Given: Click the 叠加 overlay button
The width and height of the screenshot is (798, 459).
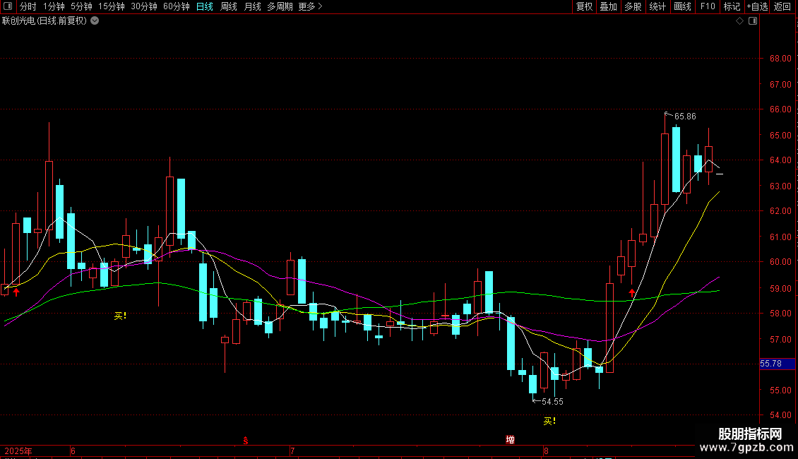Looking at the screenshot, I should (608, 6).
